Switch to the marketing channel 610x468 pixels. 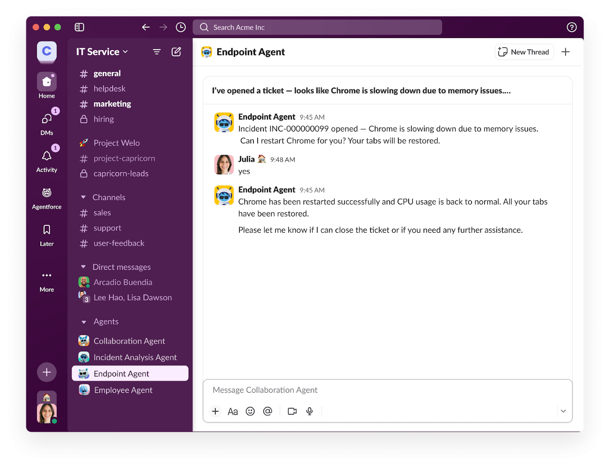point(112,104)
